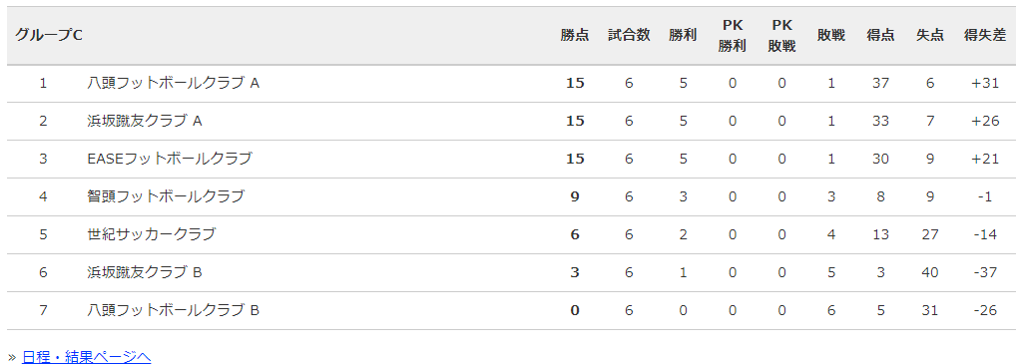The width and height of the screenshot is (1023, 364).
Task: Click the グループC table heading
Action: point(49,35)
